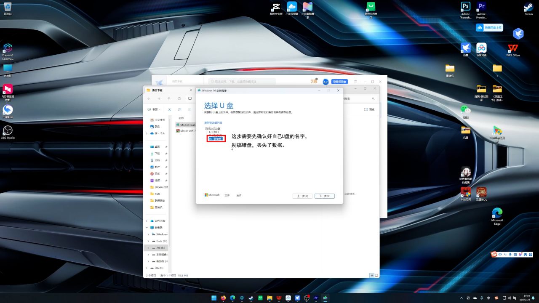Image resolution: width=539 pixels, height=303 pixels.
Task: Click the cut icon in File Explorer toolbar
Action: pyautogui.click(x=169, y=109)
